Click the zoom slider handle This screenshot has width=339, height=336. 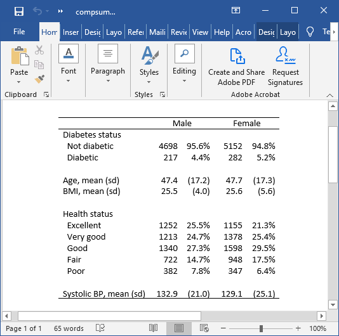pyautogui.click(x=261, y=328)
